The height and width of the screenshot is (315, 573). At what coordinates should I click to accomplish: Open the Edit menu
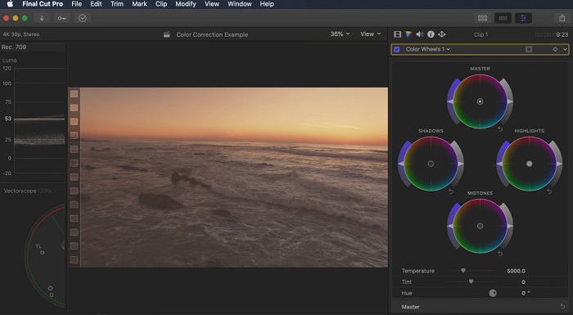pyautogui.click(x=96, y=4)
